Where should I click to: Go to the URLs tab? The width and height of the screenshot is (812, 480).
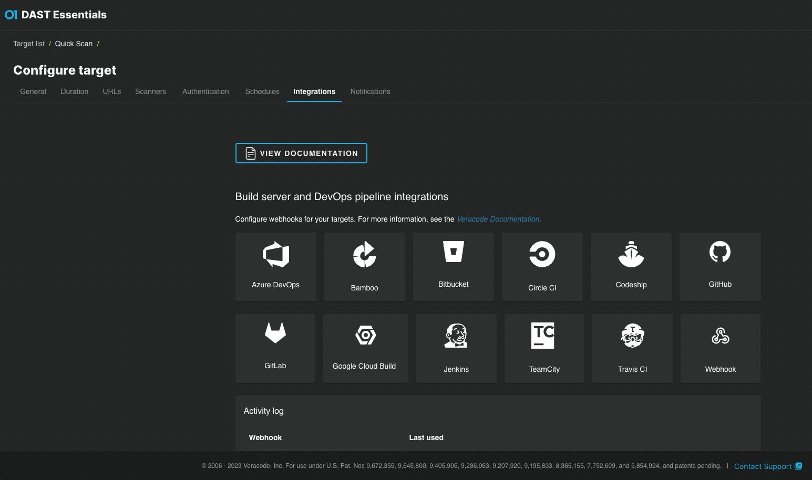coord(112,91)
